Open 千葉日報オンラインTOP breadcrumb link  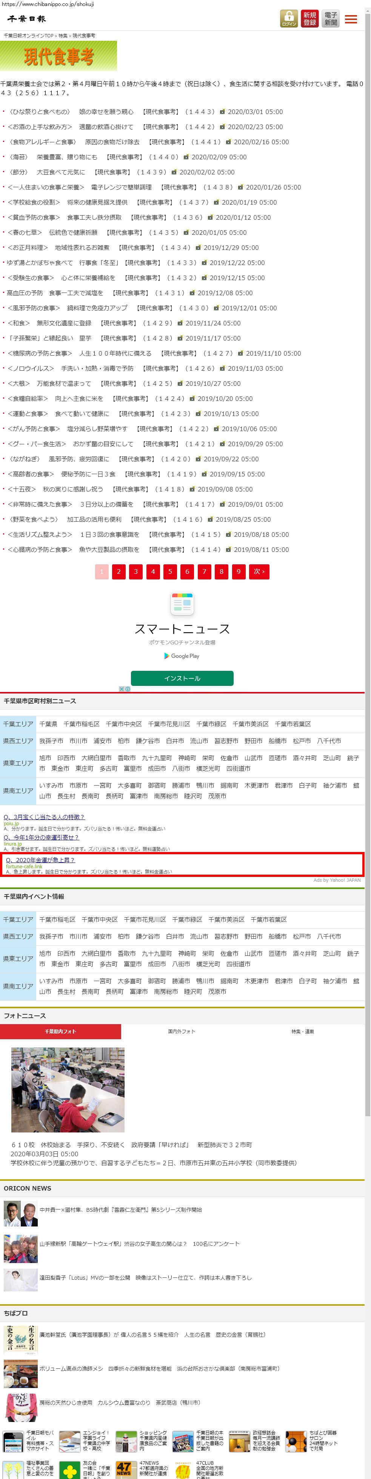pyautogui.click(x=29, y=35)
